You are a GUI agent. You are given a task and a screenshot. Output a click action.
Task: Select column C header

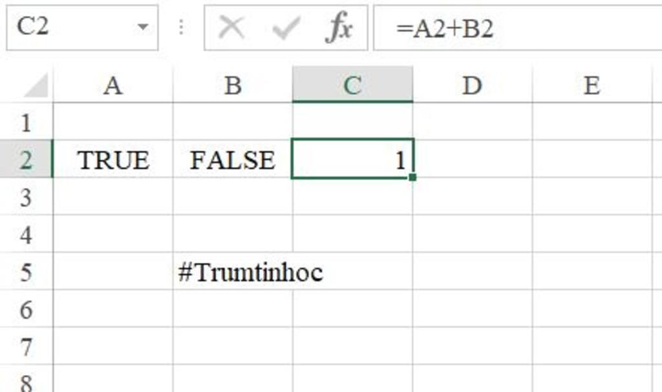352,85
